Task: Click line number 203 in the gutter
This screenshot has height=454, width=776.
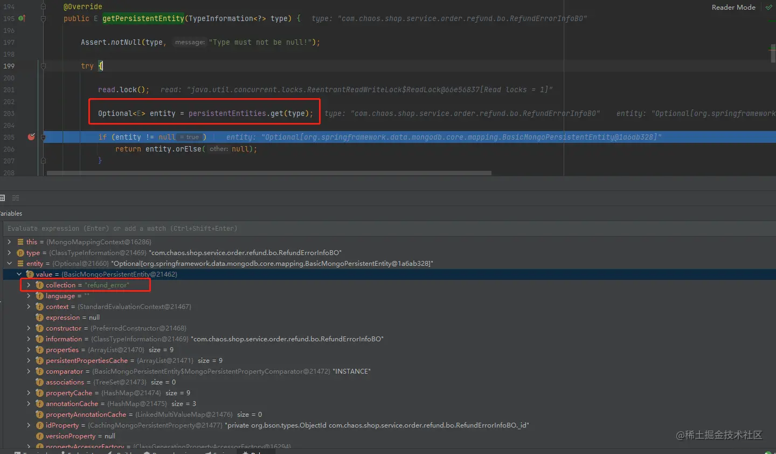Action: coord(9,113)
